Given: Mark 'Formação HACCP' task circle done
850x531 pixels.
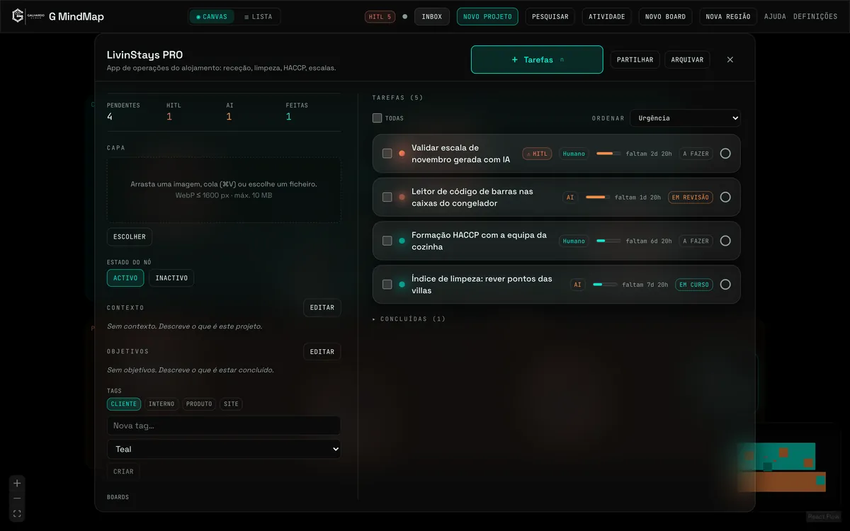Looking at the screenshot, I should tap(725, 241).
